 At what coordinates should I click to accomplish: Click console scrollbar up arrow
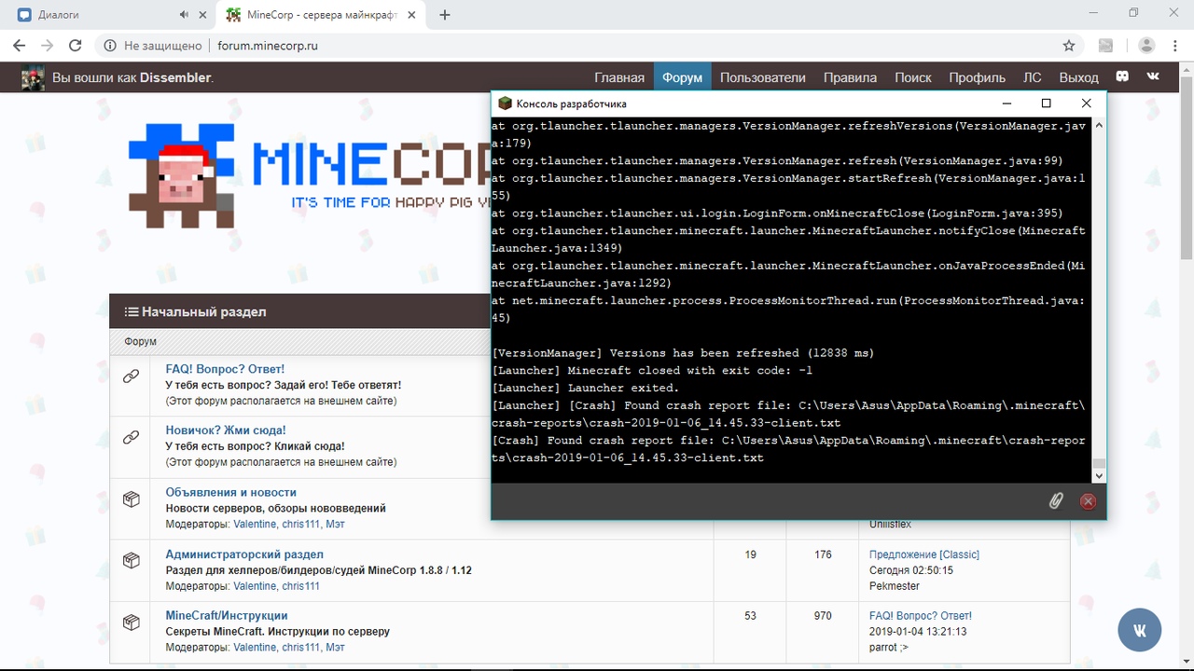tap(1099, 125)
